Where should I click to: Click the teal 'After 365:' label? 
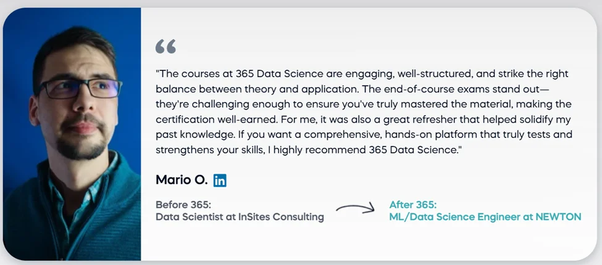click(413, 205)
